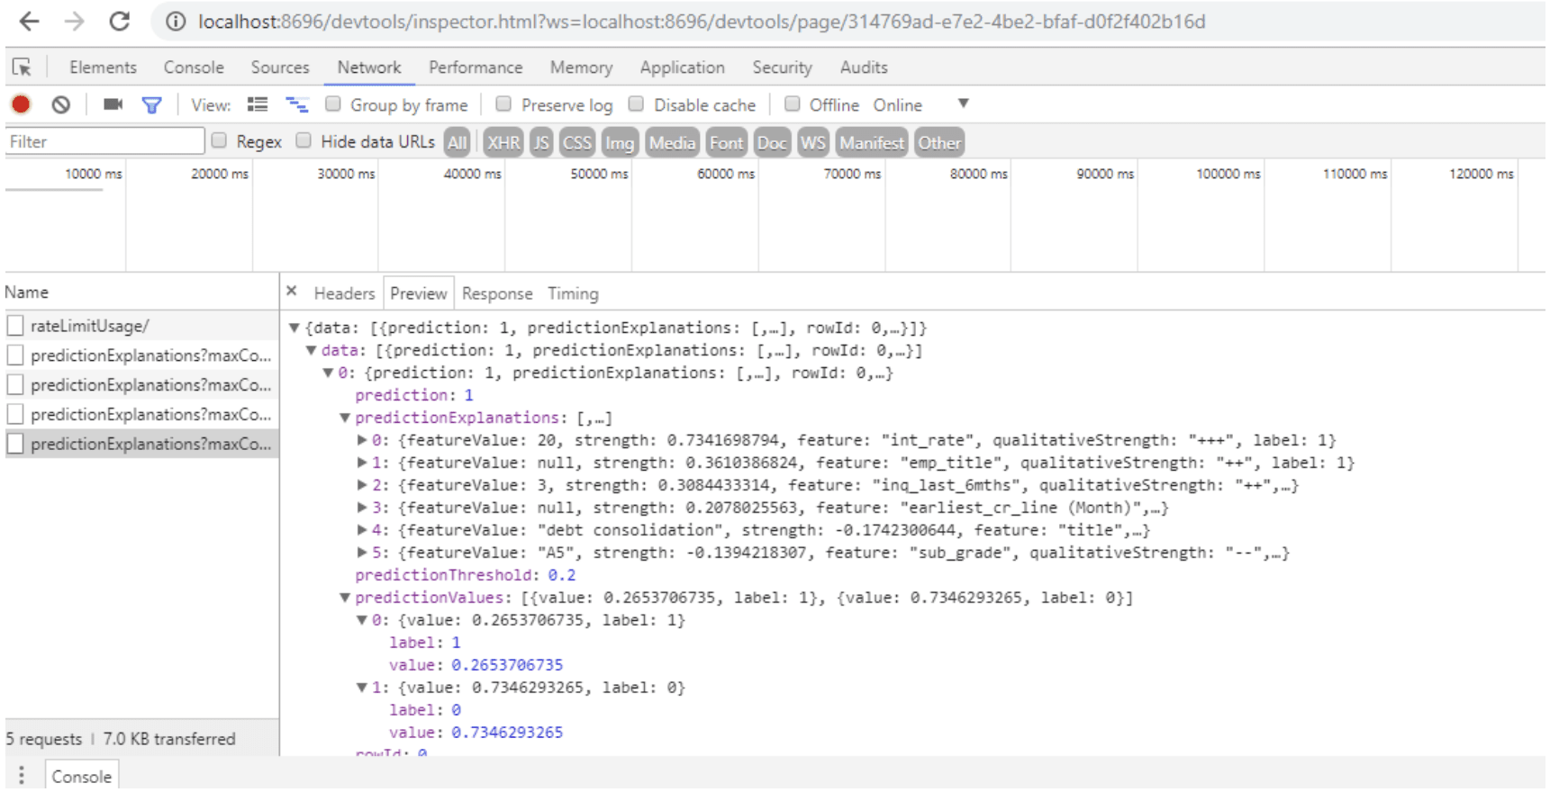Toggle the network filter funnel icon

pos(151,105)
